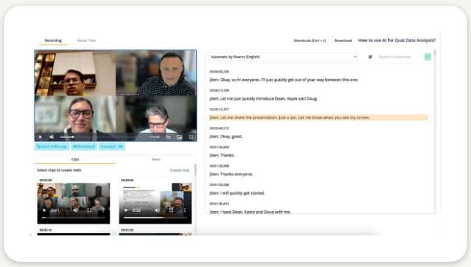Play the main recording video

(40, 137)
